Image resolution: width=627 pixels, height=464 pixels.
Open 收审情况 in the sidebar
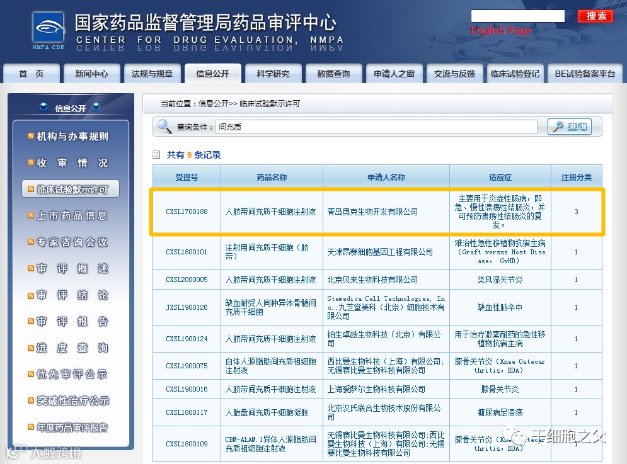pos(72,162)
